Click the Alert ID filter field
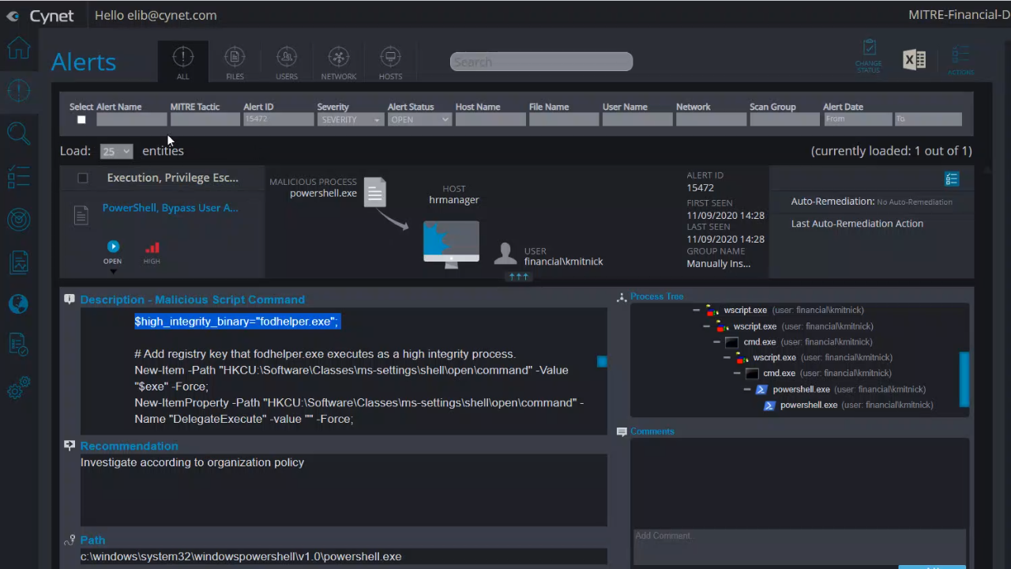Image resolution: width=1011 pixels, height=569 pixels. tap(279, 119)
